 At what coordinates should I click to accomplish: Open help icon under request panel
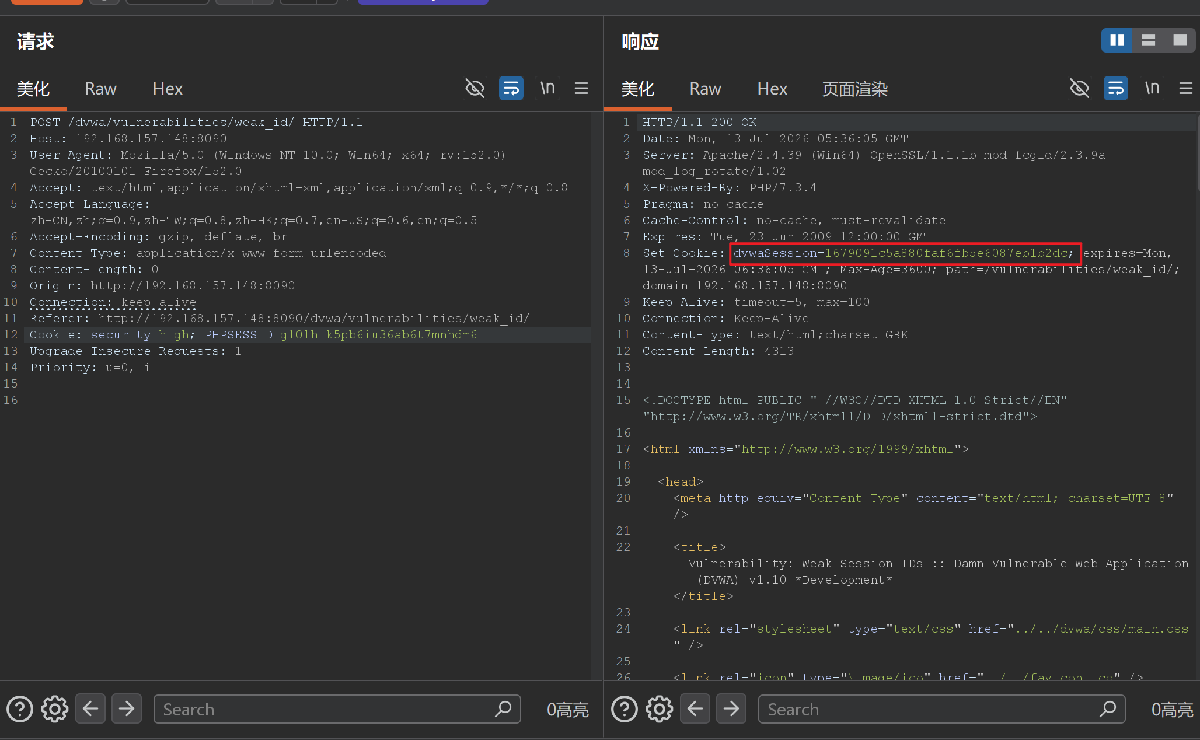click(20, 709)
